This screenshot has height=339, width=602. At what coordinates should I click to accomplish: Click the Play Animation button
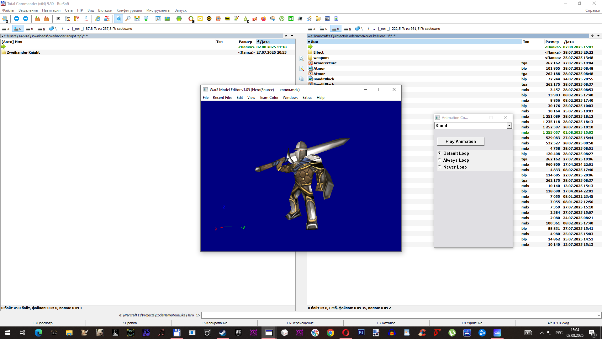pyautogui.click(x=461, y=141)
